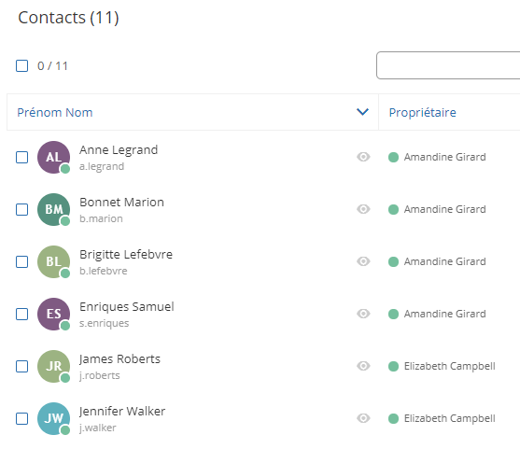
Task: Sort by the Prénom Nom column header
Action: tap(55, 112)
